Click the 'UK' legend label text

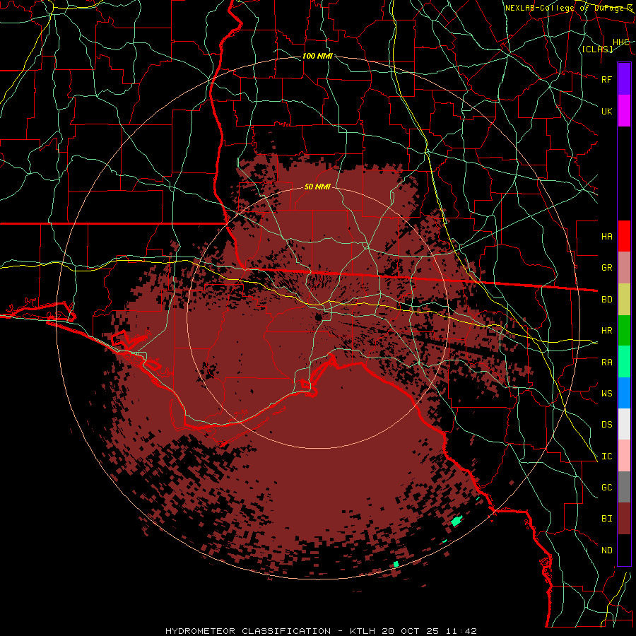point(607,111)
